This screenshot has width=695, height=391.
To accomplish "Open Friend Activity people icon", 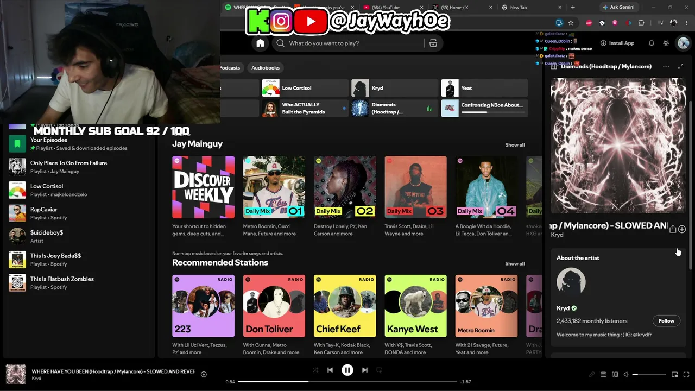I will pos(666,43).
